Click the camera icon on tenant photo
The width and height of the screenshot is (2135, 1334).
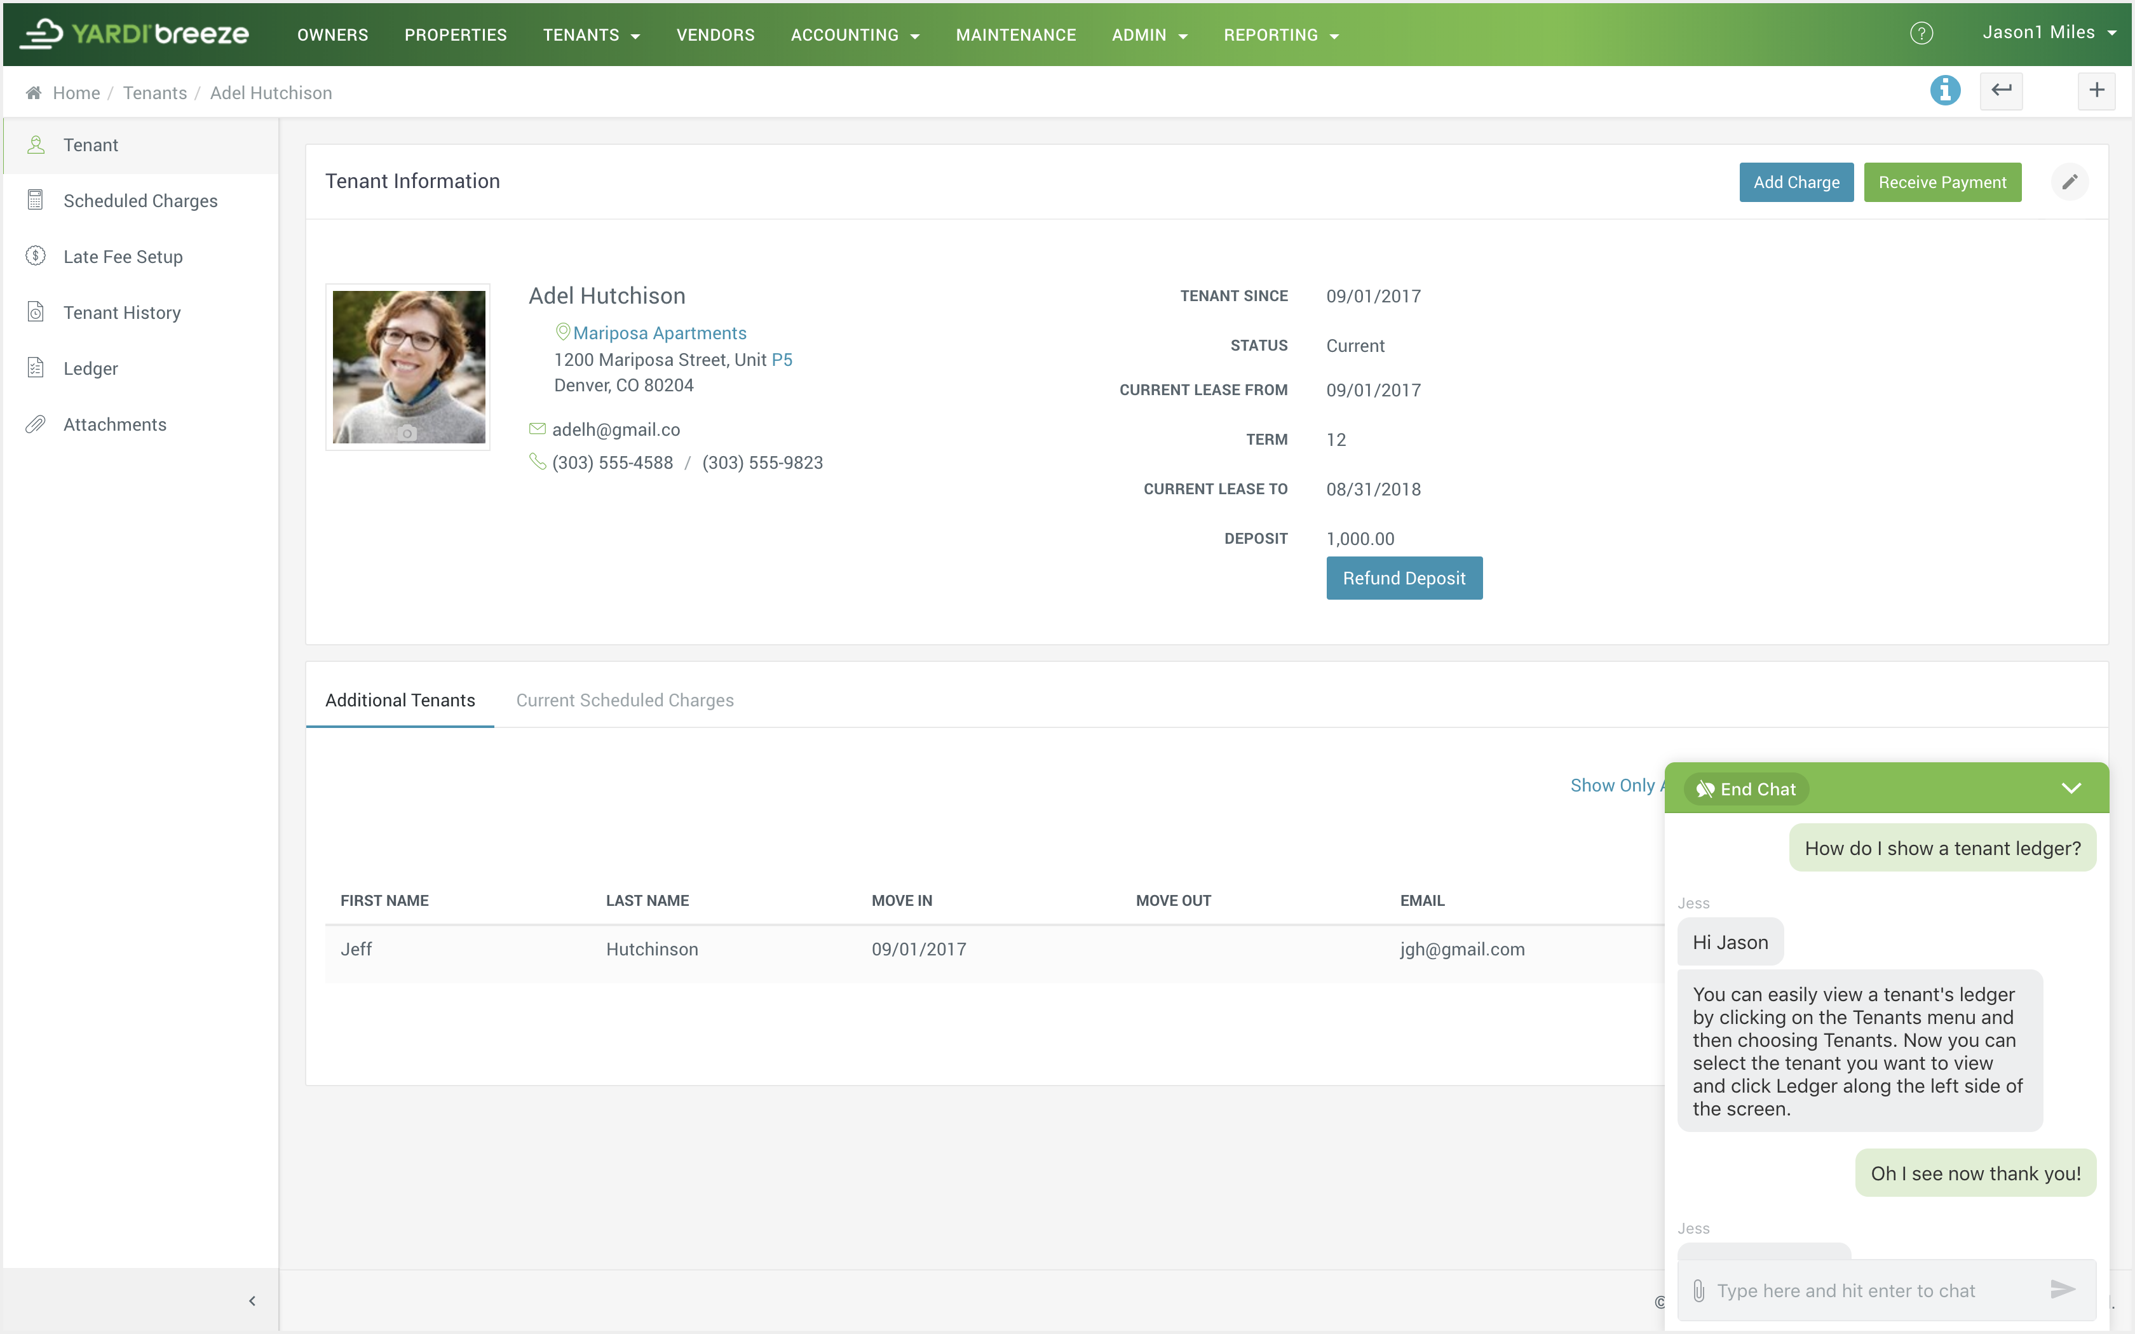tap(407, 433)
